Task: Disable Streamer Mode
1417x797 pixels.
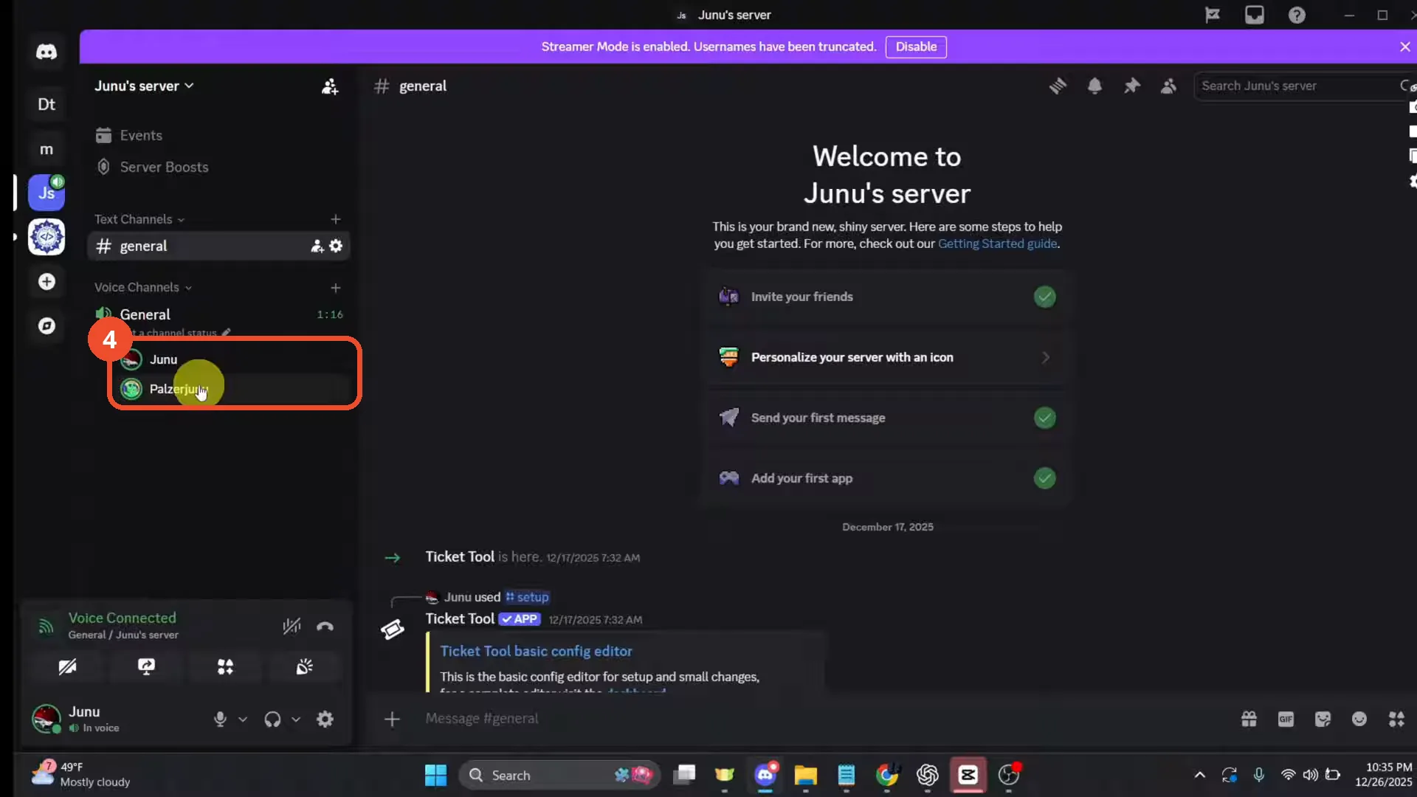Action: pos(916,46)
